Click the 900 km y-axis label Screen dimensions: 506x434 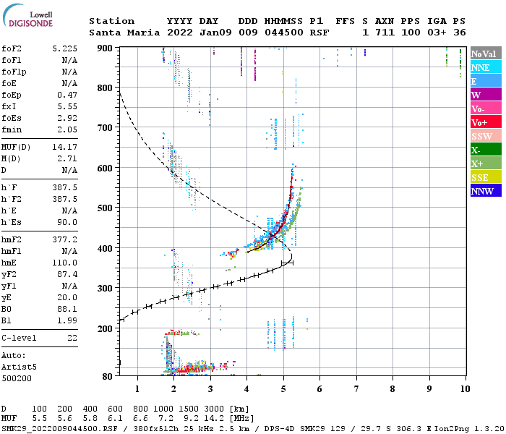tap(105, 48)
